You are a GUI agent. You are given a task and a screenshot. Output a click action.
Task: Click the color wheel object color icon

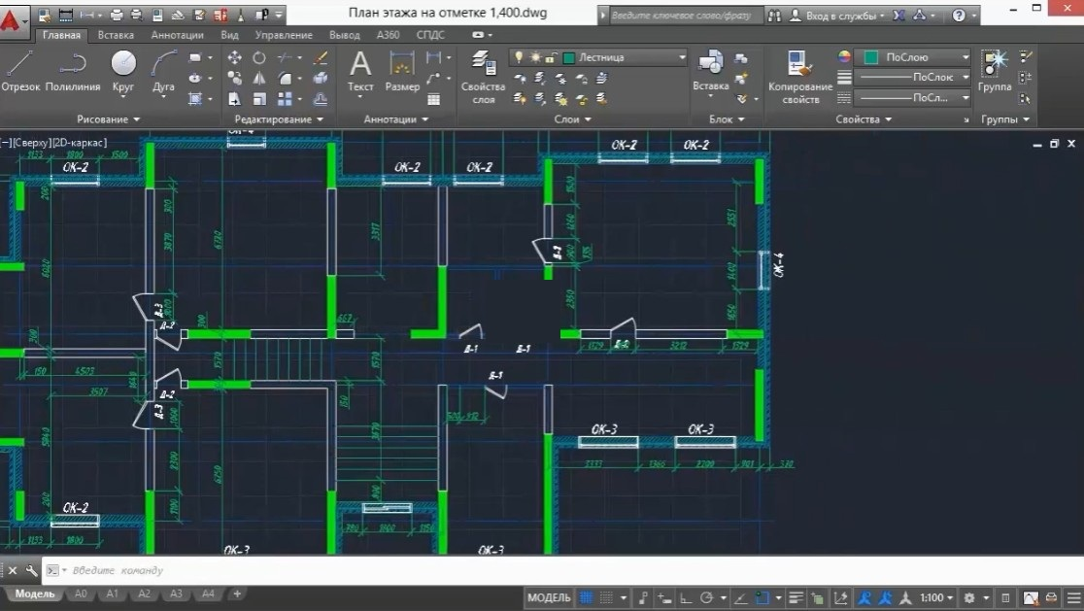tap(844, 56)
